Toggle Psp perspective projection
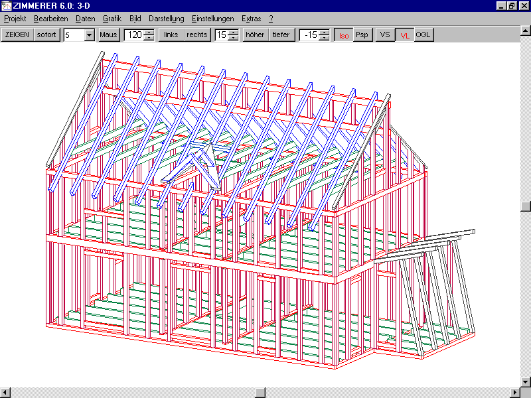The height and width of the screenshot is (398, 531). tap(362, 35)
